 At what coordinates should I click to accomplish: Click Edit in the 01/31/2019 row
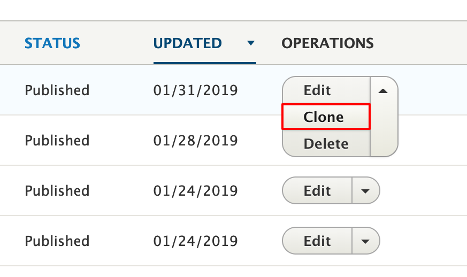coord(317,90)
